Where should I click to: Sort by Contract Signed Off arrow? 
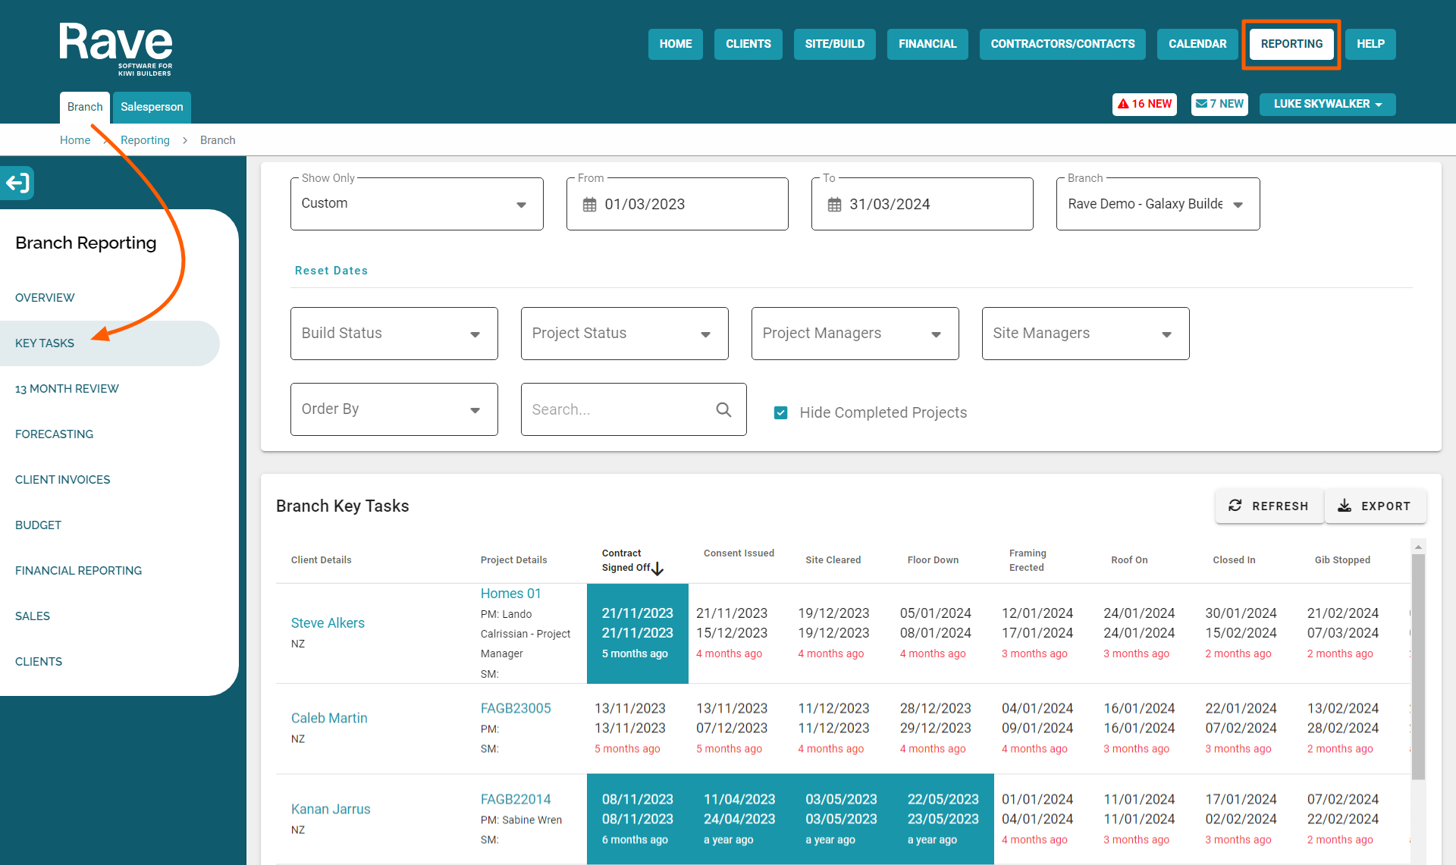pos(657,568)
